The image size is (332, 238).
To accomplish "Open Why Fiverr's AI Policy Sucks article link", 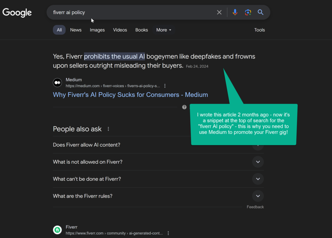I will coord(130,95).
